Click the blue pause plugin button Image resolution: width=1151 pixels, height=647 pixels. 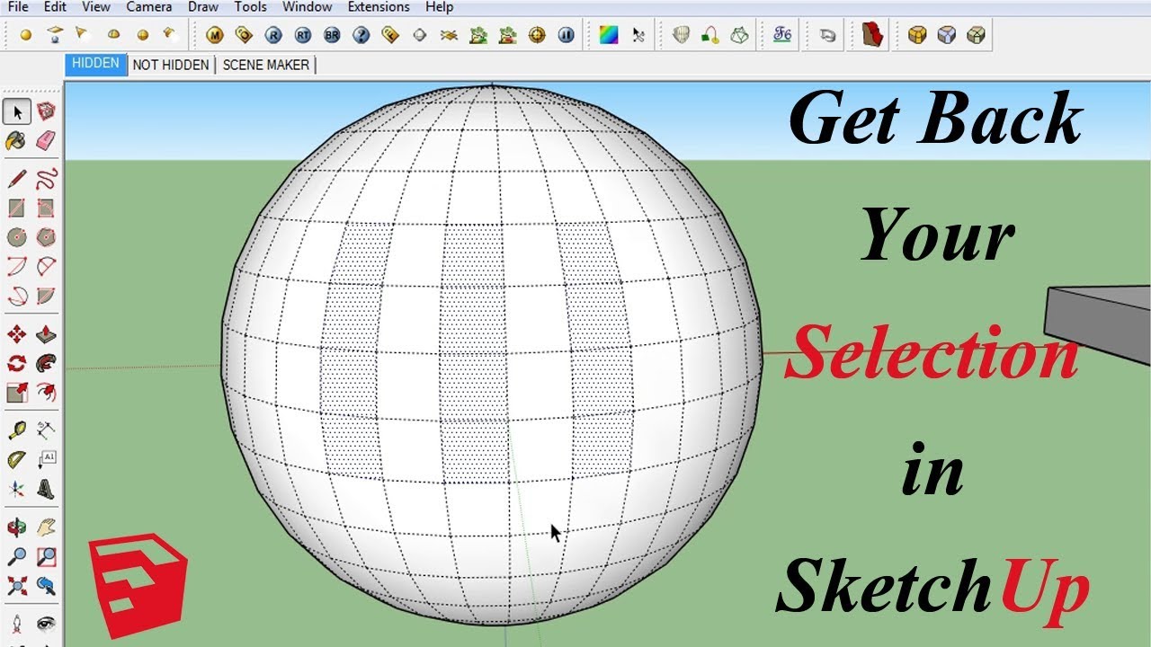[567, 36]
